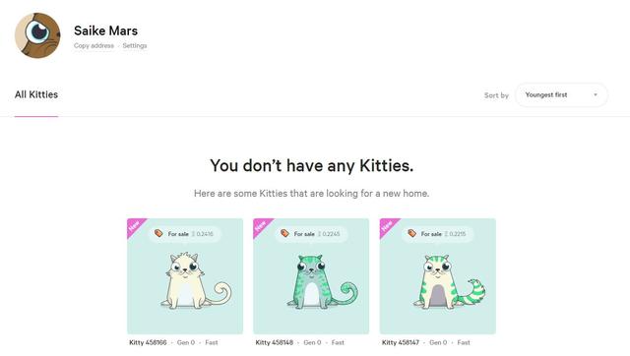
Task: Click the For sale 0.2416 price badge
Action: tap(184, 234)
